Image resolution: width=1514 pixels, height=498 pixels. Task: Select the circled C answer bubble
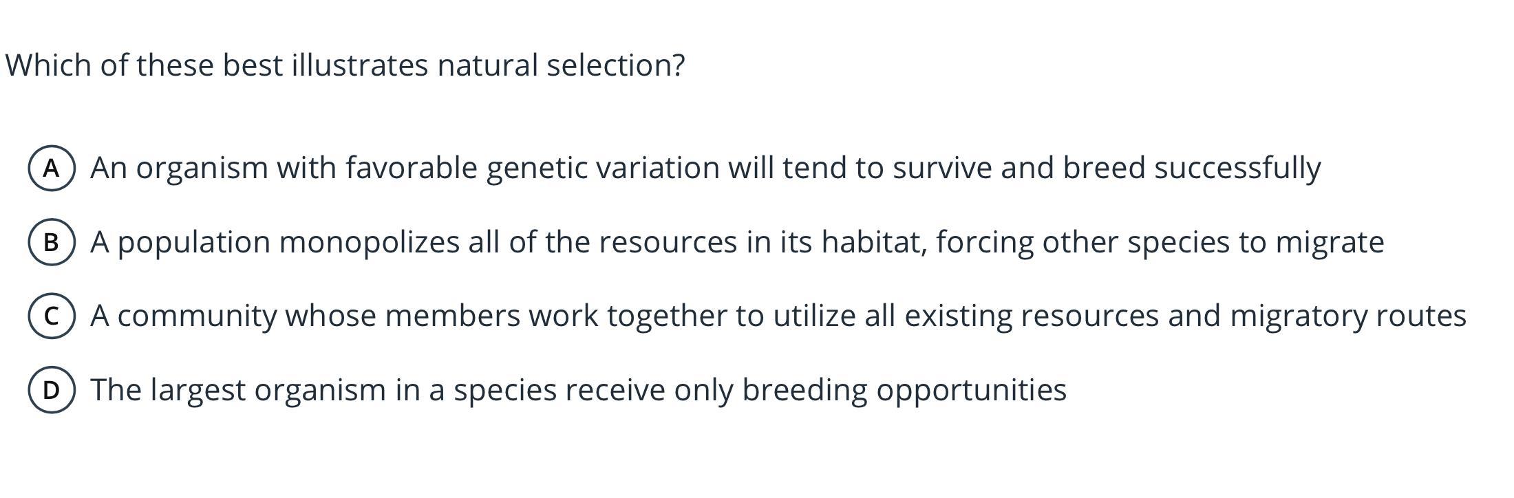click(x=52, y=316)
